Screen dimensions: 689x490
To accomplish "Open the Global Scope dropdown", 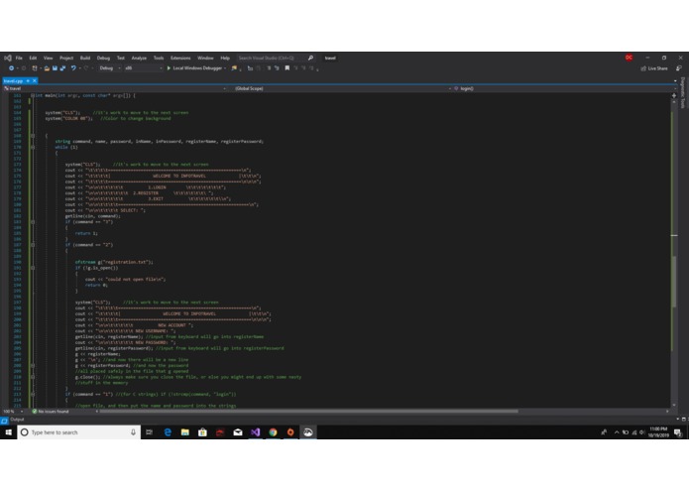I will (x=341, y=88).
